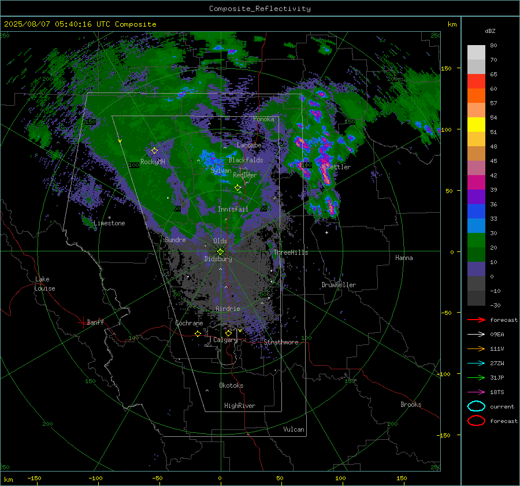Image resolution: width=520 pixels, height=486 pixels.
Task: Click the Sundre city label
Action: pyautogui.click(x=175, y=240)
